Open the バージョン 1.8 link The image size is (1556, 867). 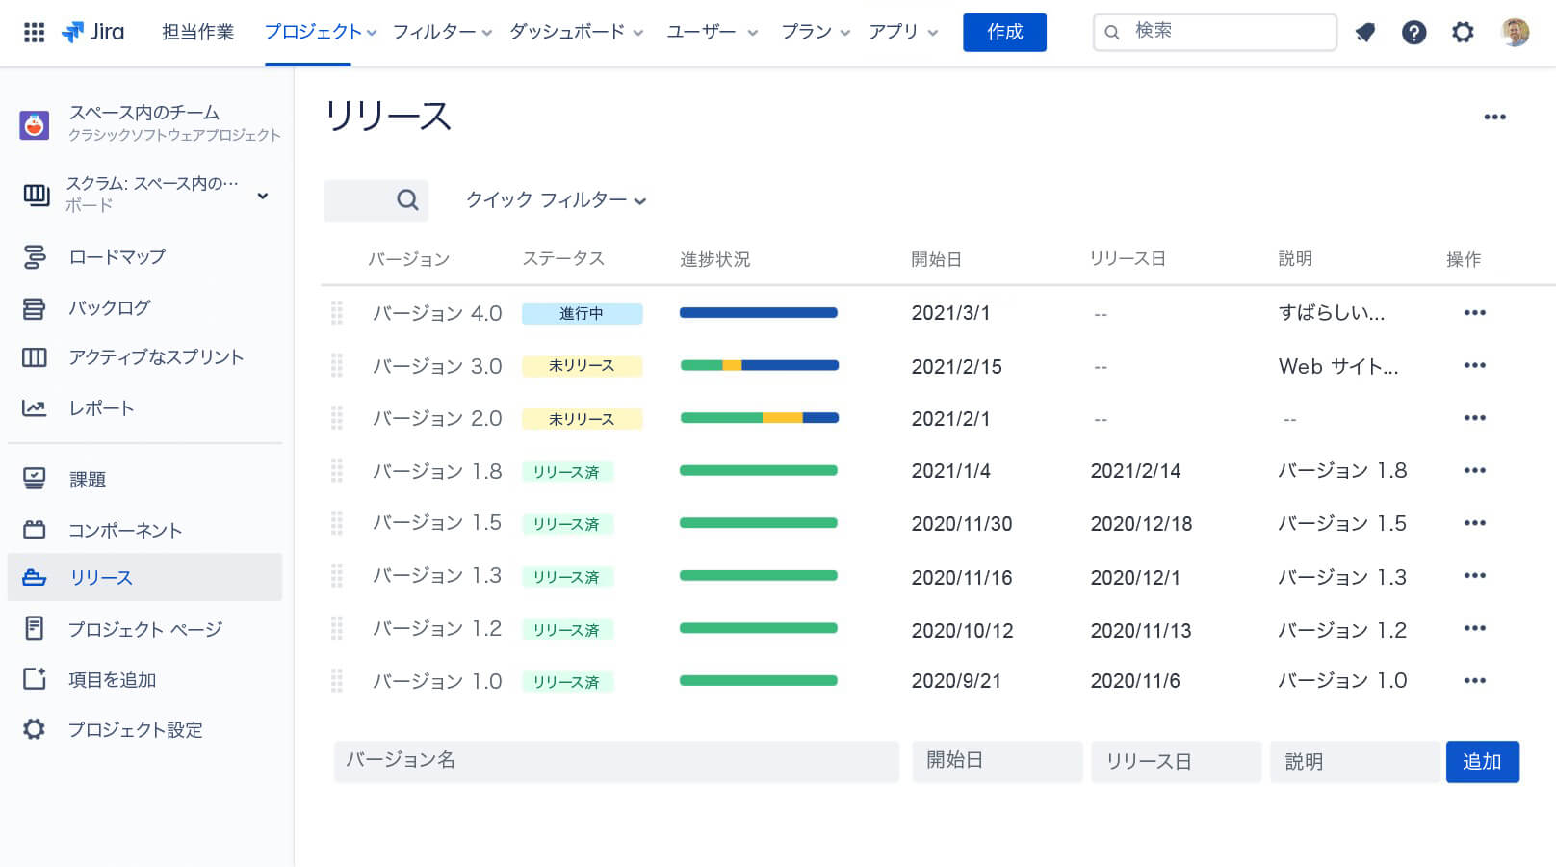pyautogui.click(x=437, y=471)
